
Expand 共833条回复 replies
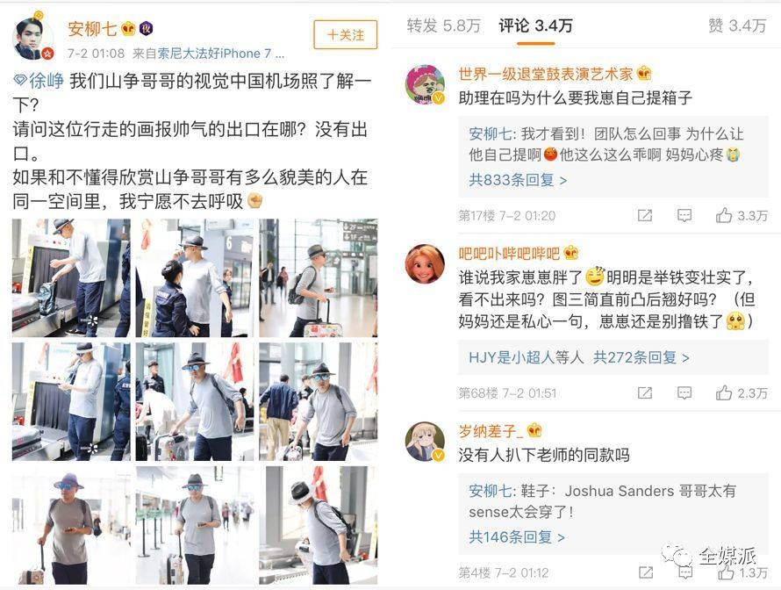[518, 179]
